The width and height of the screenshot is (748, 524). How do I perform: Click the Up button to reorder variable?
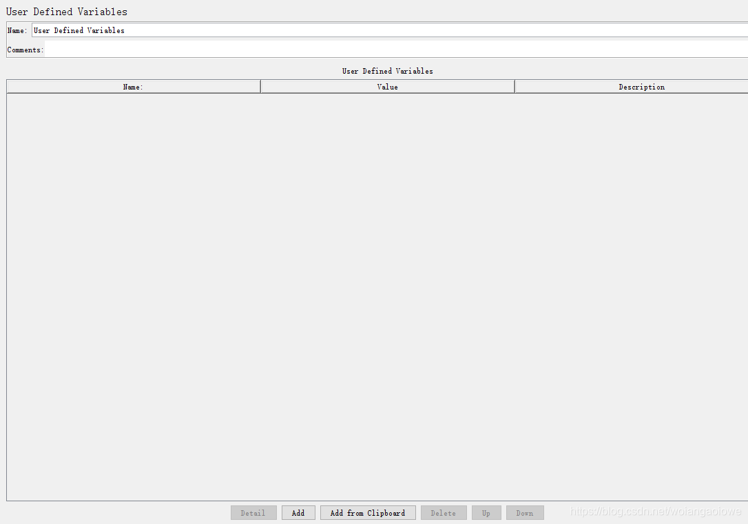coord(486,512)
